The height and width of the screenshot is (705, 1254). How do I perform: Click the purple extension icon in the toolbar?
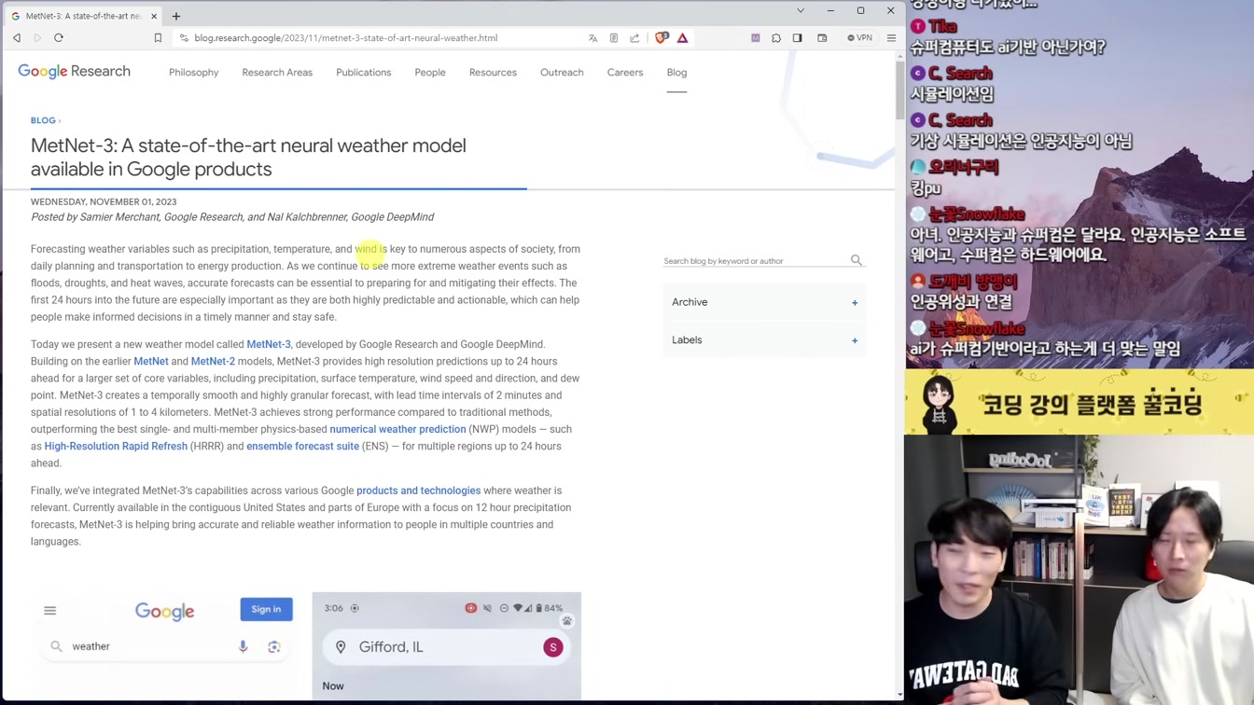[x=756, y=38]
